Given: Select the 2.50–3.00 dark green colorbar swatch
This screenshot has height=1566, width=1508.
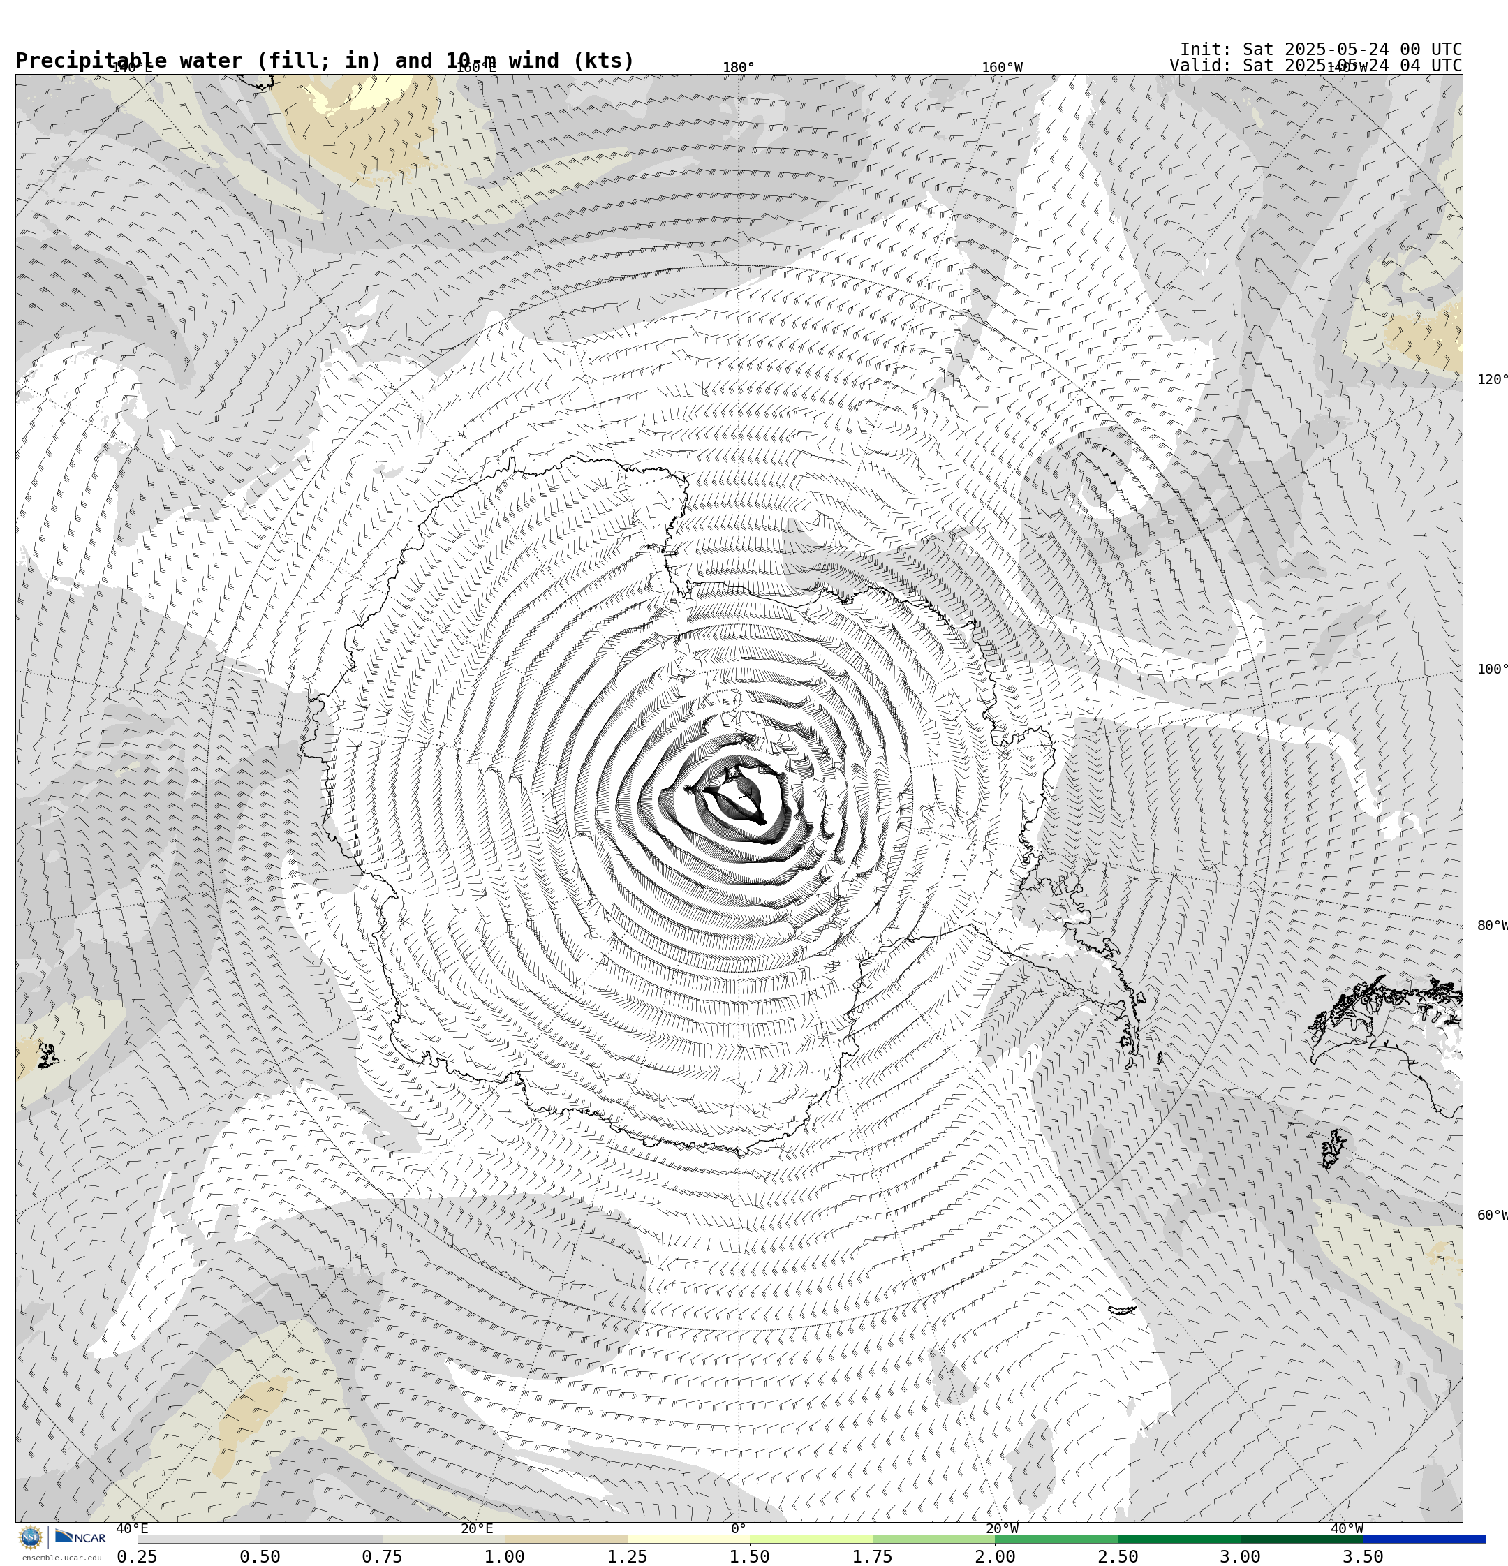Looking at the screenshot, I should [x=1180, y=1539].
